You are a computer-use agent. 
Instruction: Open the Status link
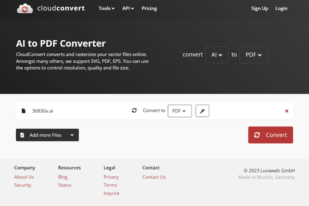tap(65, 185)
